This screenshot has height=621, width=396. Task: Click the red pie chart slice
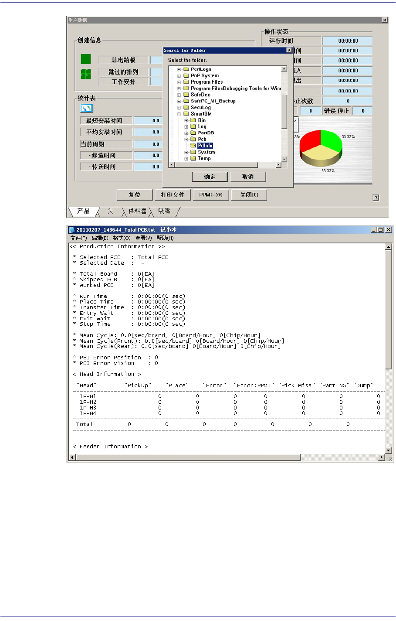(310, 140)
